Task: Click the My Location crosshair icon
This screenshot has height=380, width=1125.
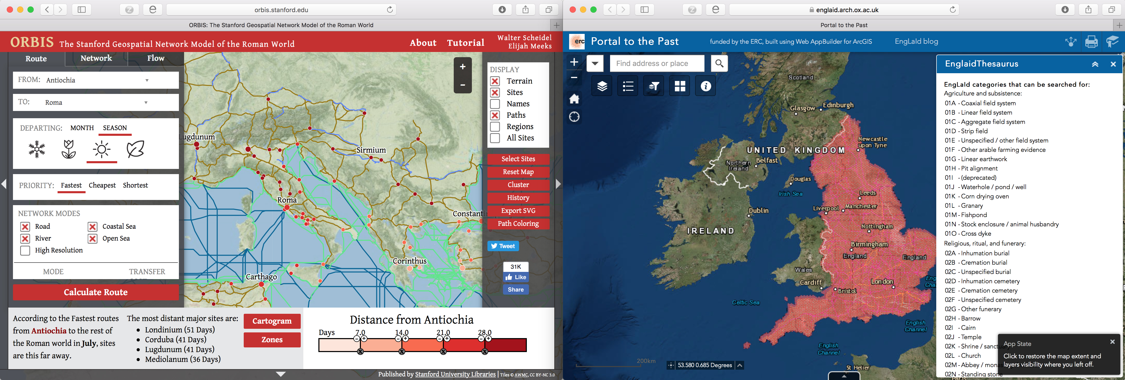Action: [574, 117]
